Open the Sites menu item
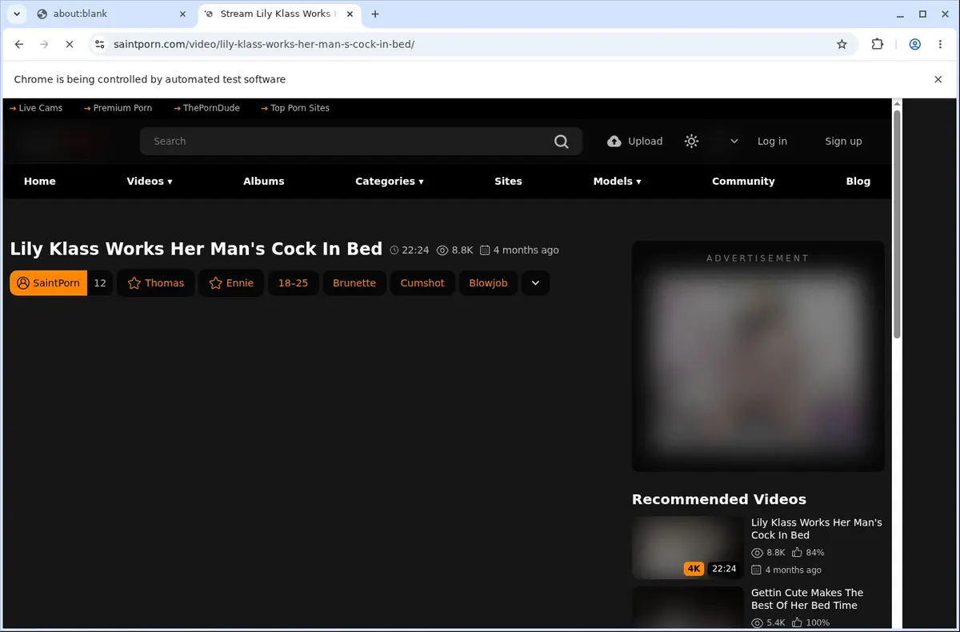 tap(508, 182)
